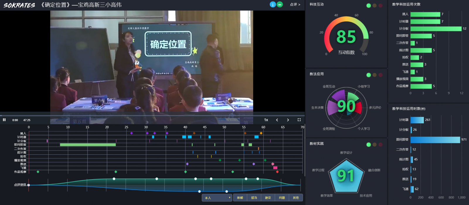
Task: Click the red diamond marker in 作品观摩 row
Action: click(x=277, y=172)
